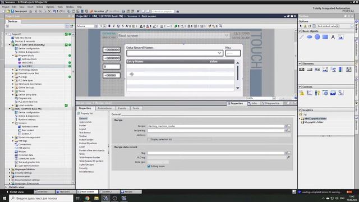The height and width of the screenshot is (202, 359).
Task: Select the Line basic object tool
Action: pyautogui.click(x=302, y=37)
